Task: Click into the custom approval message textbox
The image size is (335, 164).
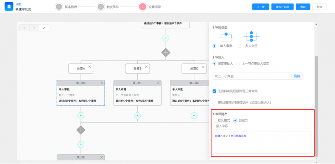Action: click(x=262, y=144)
